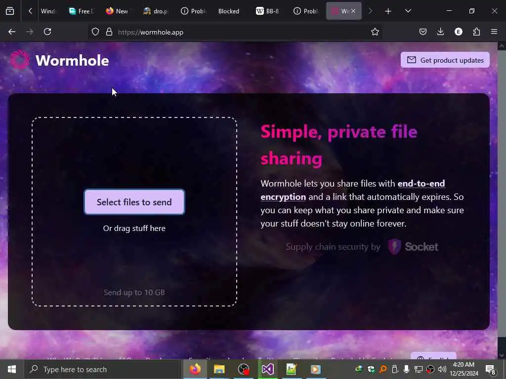Save page to Pocket
Viewport: 506px width, 379px height.
(423, 32)
